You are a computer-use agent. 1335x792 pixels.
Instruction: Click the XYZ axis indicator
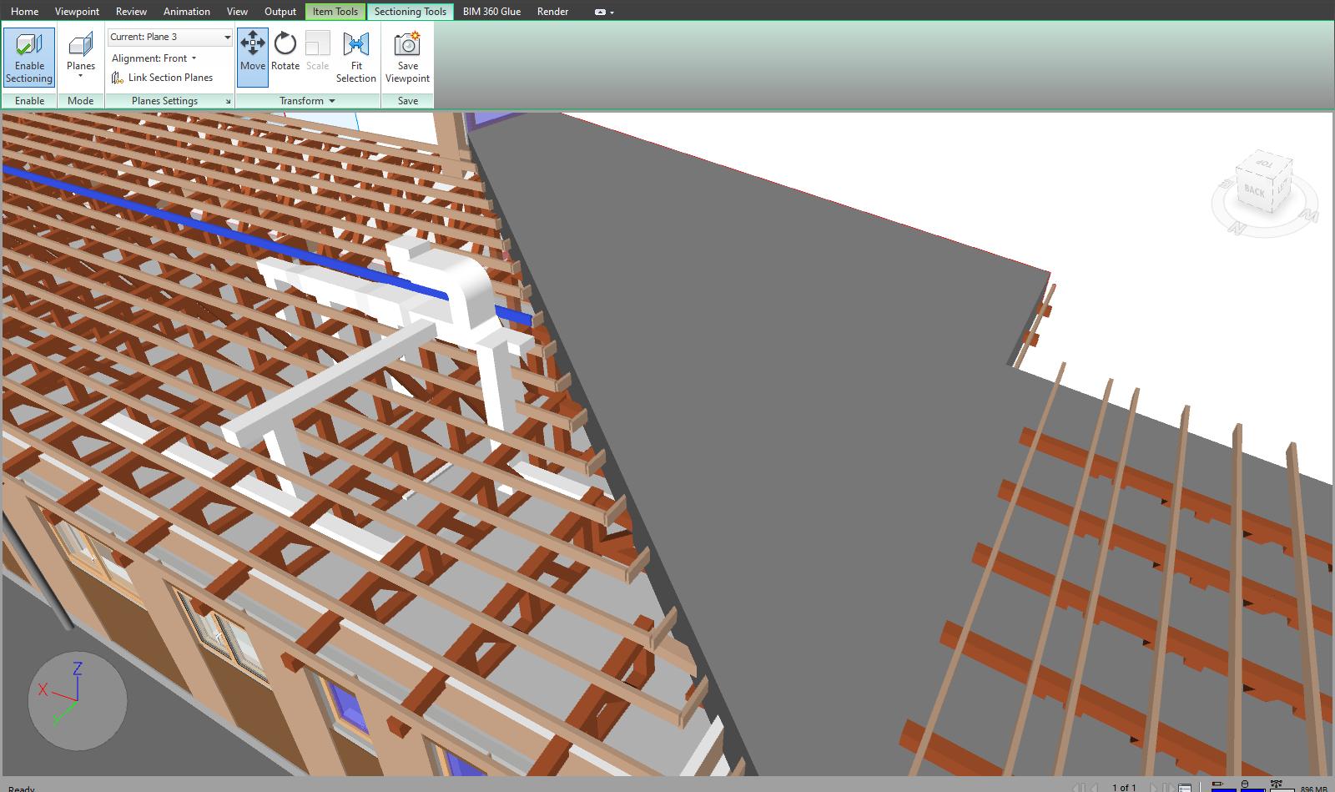[x=77, y=701]
